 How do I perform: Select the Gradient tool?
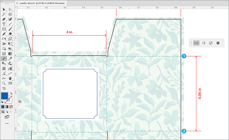10,54
